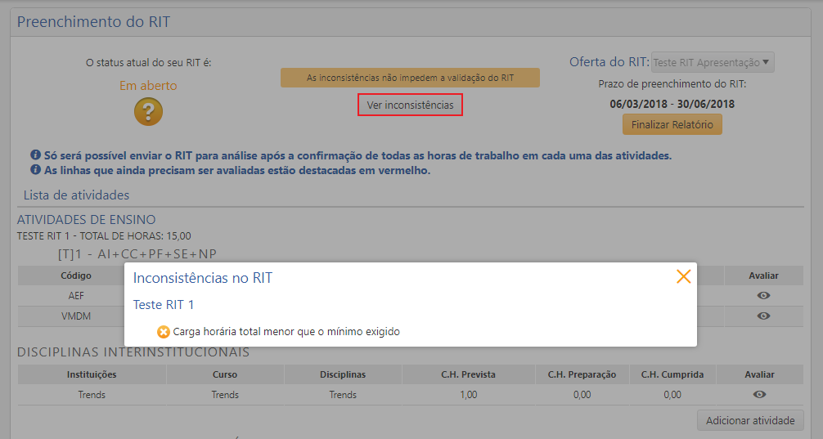View evaluation eye icon for AEF row

coord(763,295)
